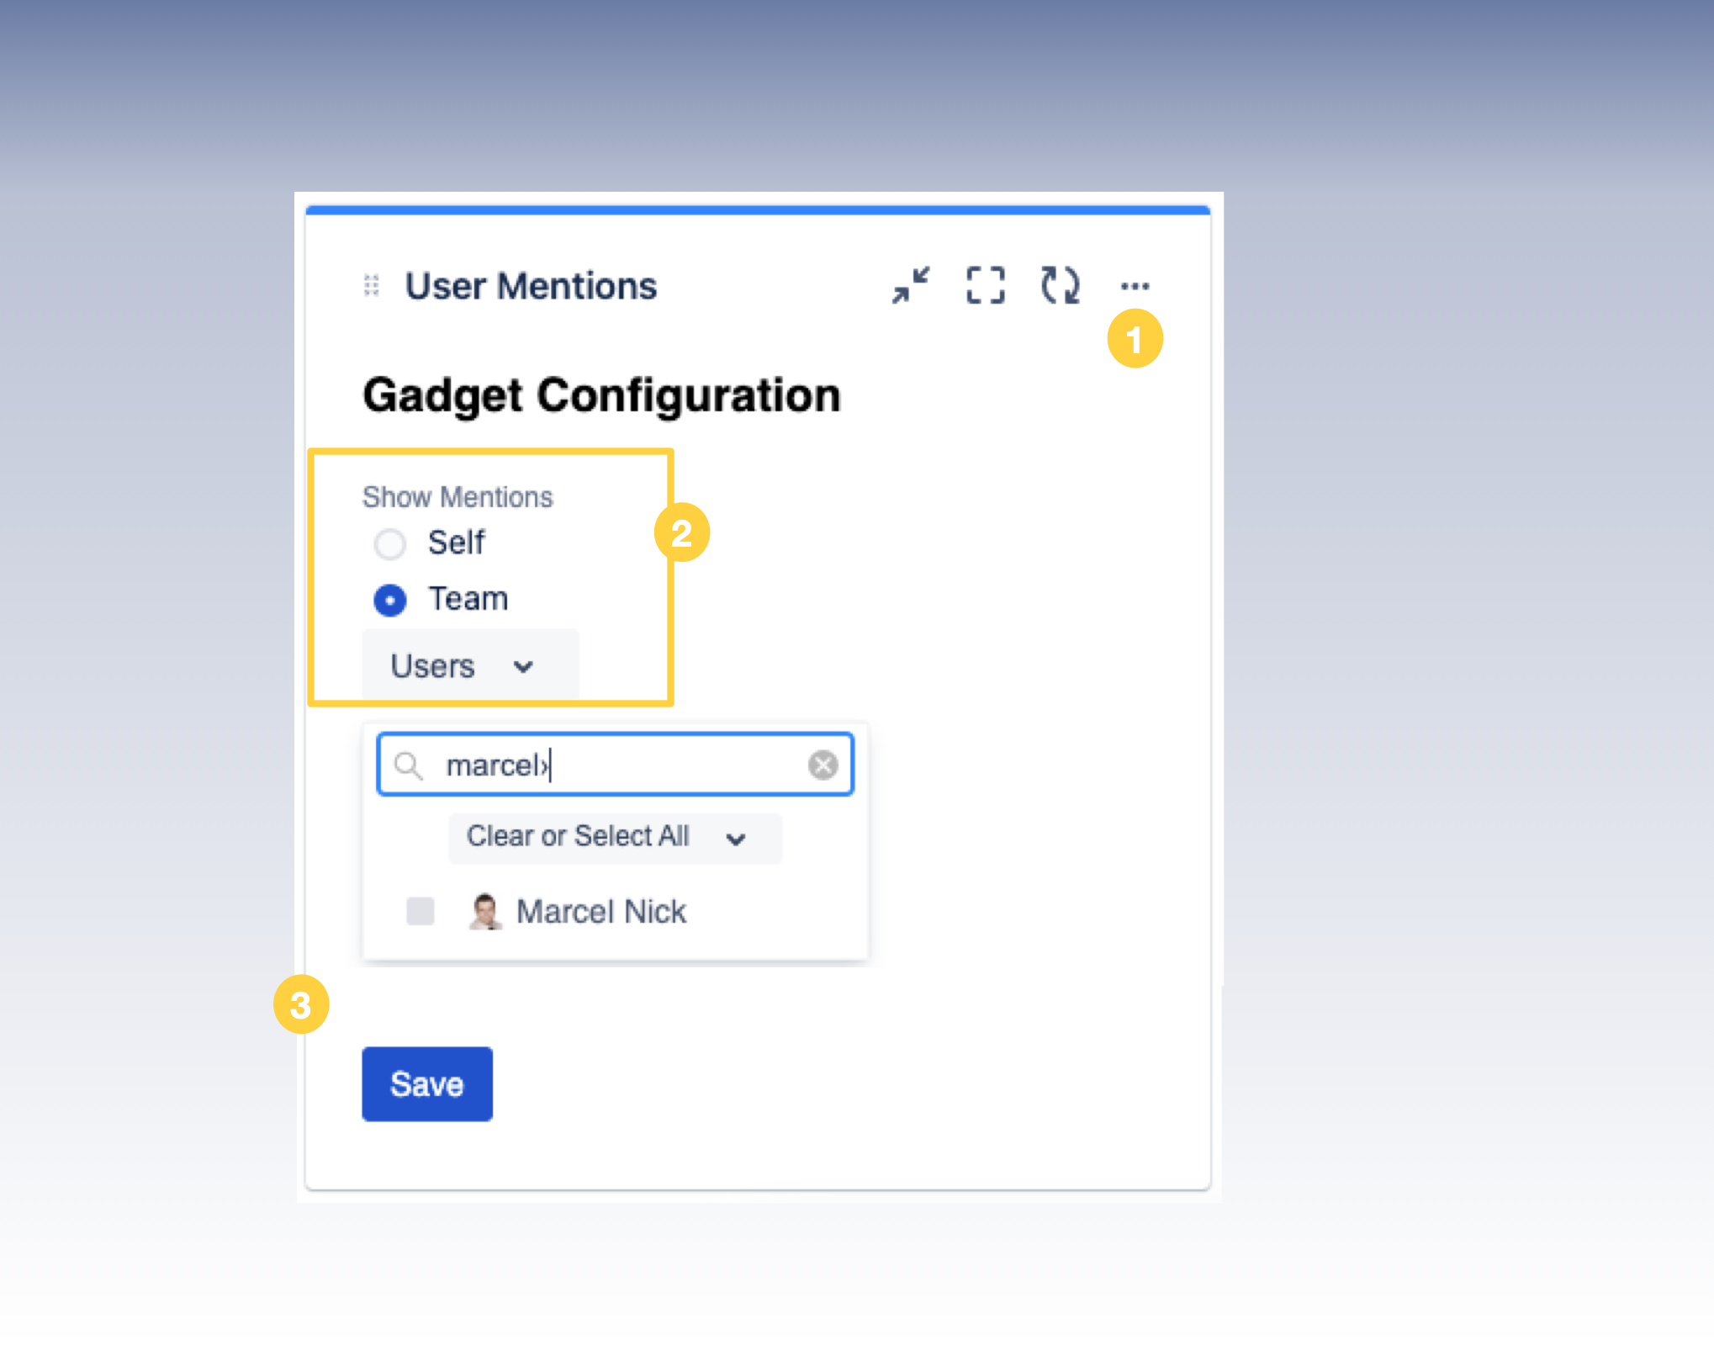
Task: Clear the search text with X icon
Action: 823,765
